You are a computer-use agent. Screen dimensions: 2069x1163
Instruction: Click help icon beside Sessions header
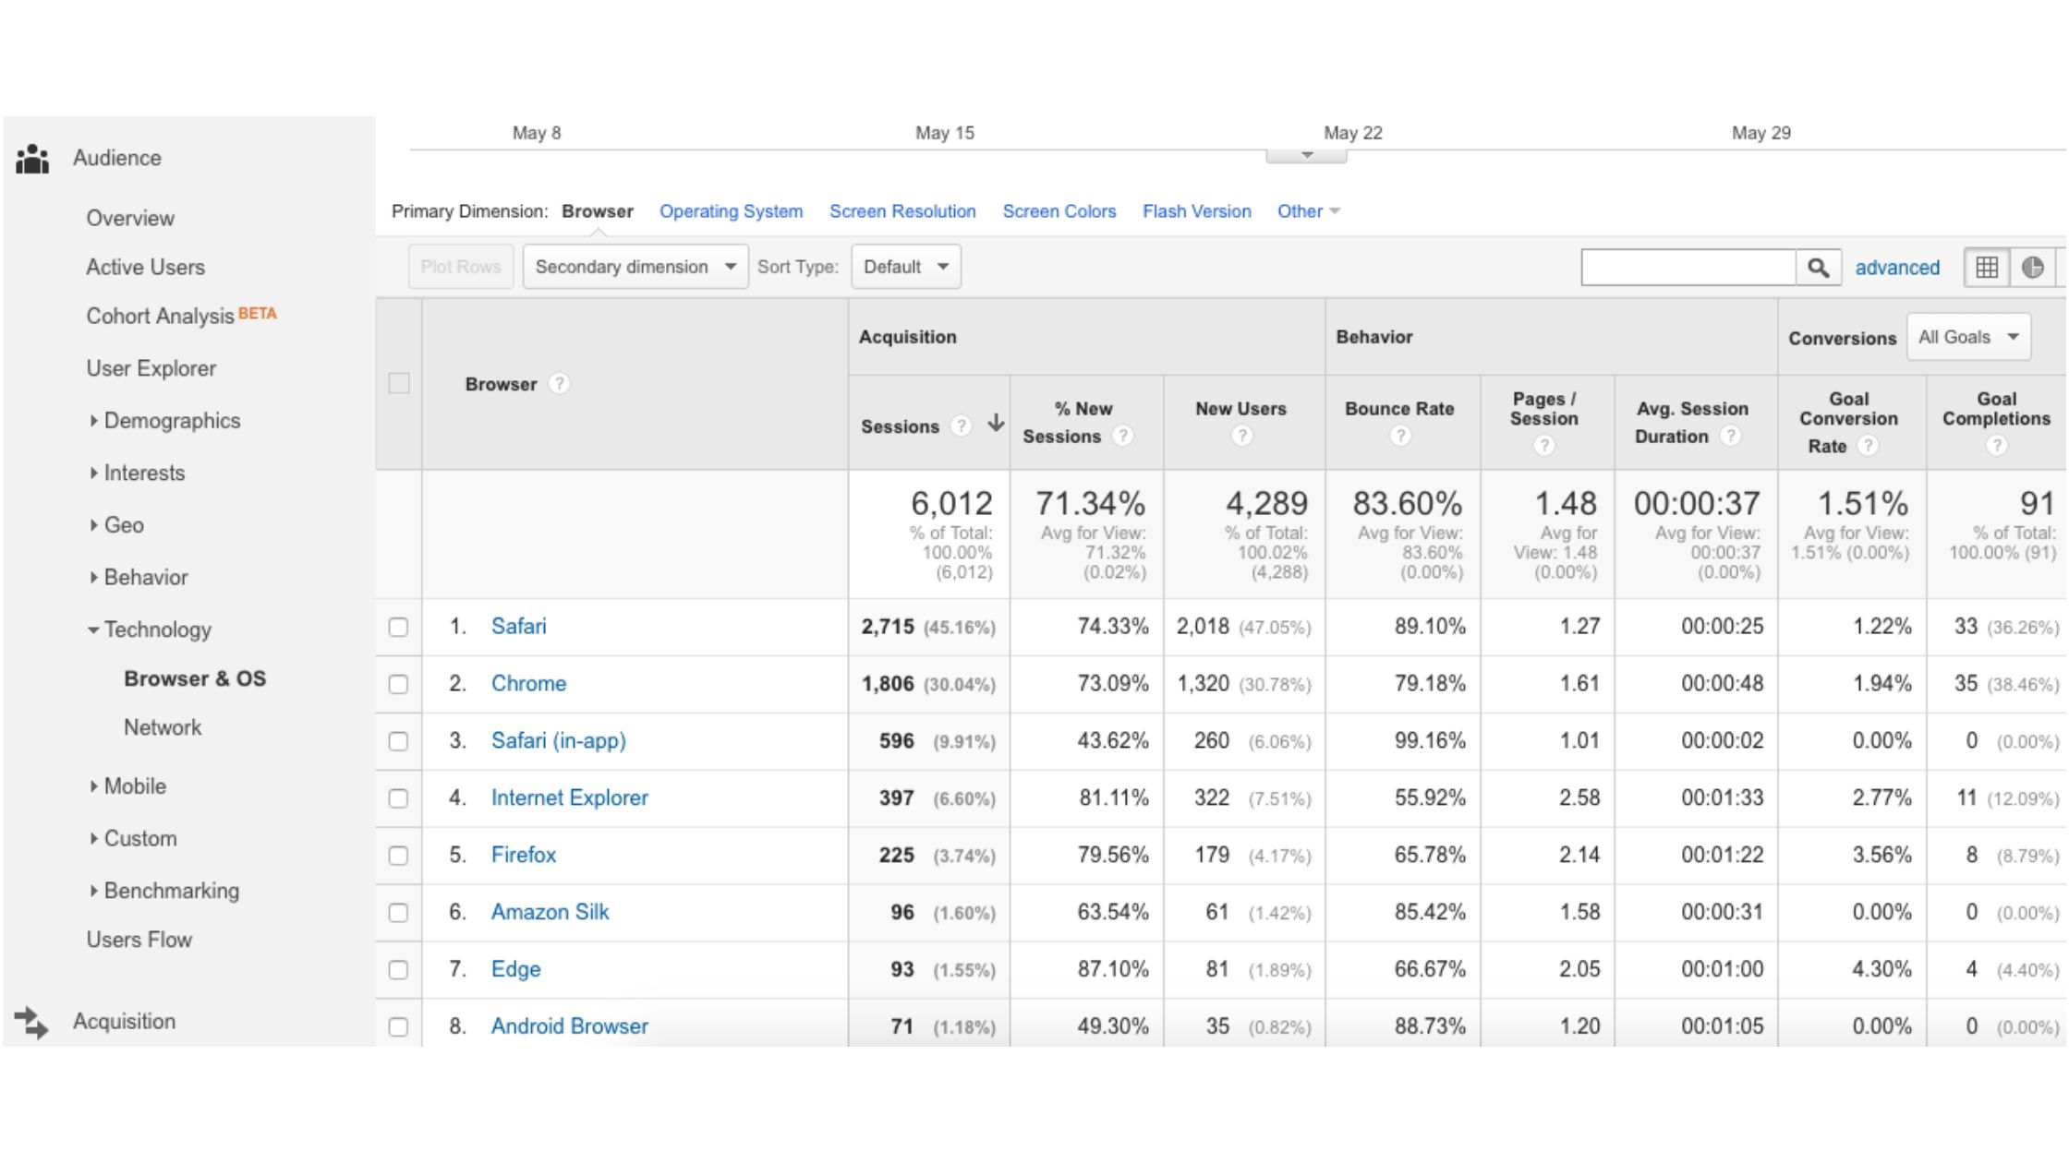962,426
